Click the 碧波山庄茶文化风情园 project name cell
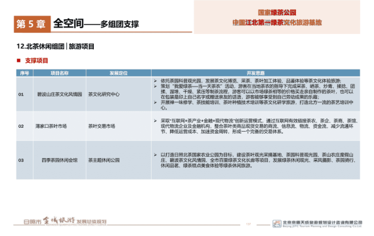This screenshot has height=236, width=374. [60, 94]
